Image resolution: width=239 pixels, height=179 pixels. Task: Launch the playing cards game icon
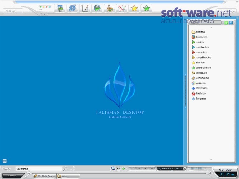tap(121, 8)
